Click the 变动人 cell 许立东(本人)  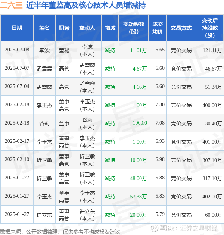87,215
